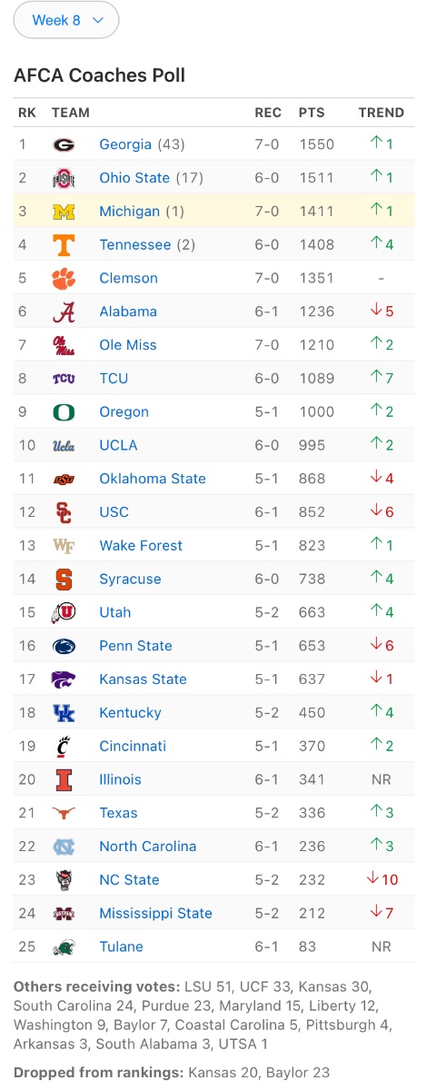Open the Wake Forest team link
The width and height of the screenshot is (426, 1090).
point(141,546)
